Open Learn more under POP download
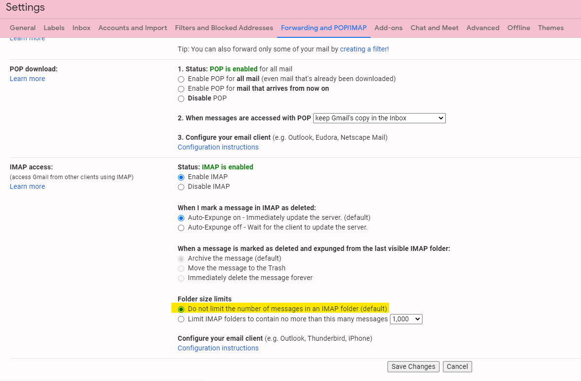 point(27,79)
